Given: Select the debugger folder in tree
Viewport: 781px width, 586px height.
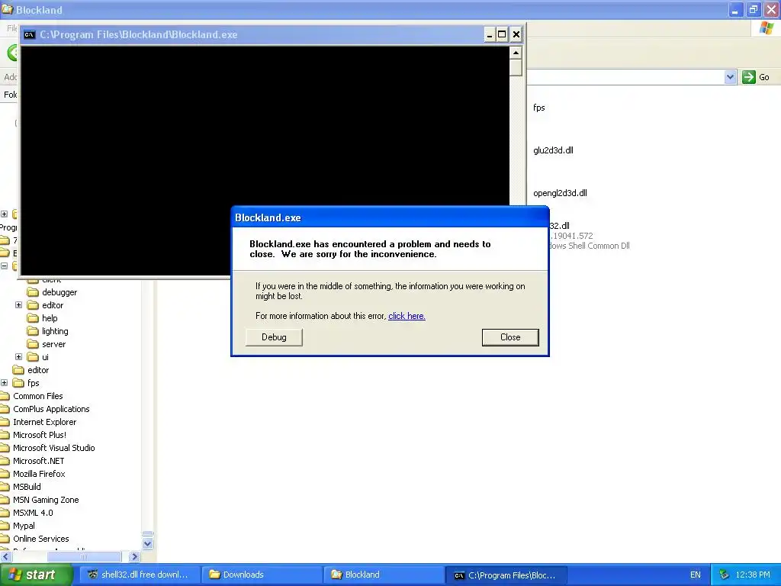Looking at the screenshot, I should tap(59, 292).
